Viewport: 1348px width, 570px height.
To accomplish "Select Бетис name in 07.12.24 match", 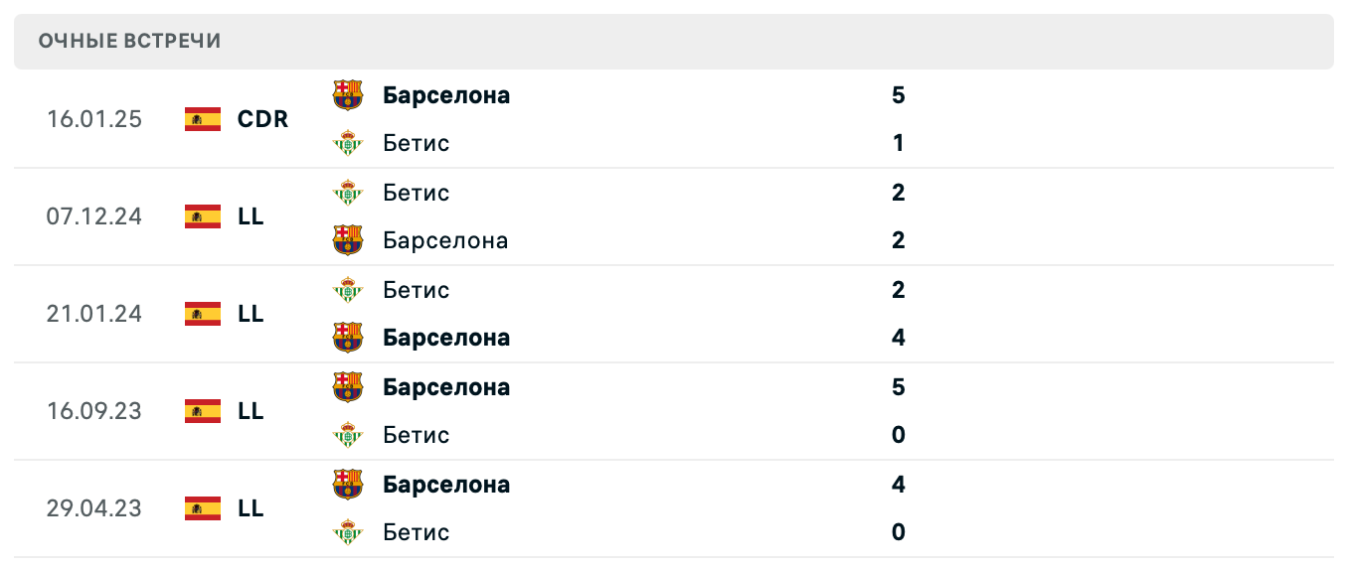I will [x=416, y=193].
